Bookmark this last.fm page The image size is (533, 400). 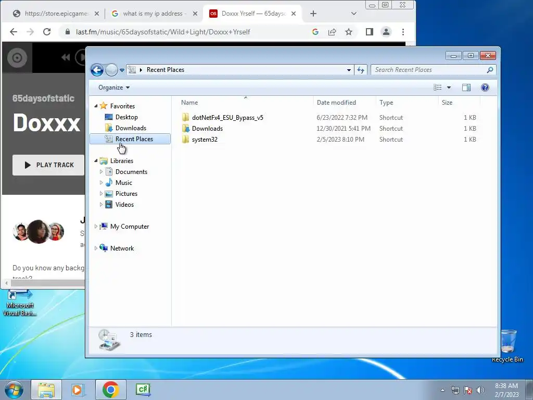[349, 32]
